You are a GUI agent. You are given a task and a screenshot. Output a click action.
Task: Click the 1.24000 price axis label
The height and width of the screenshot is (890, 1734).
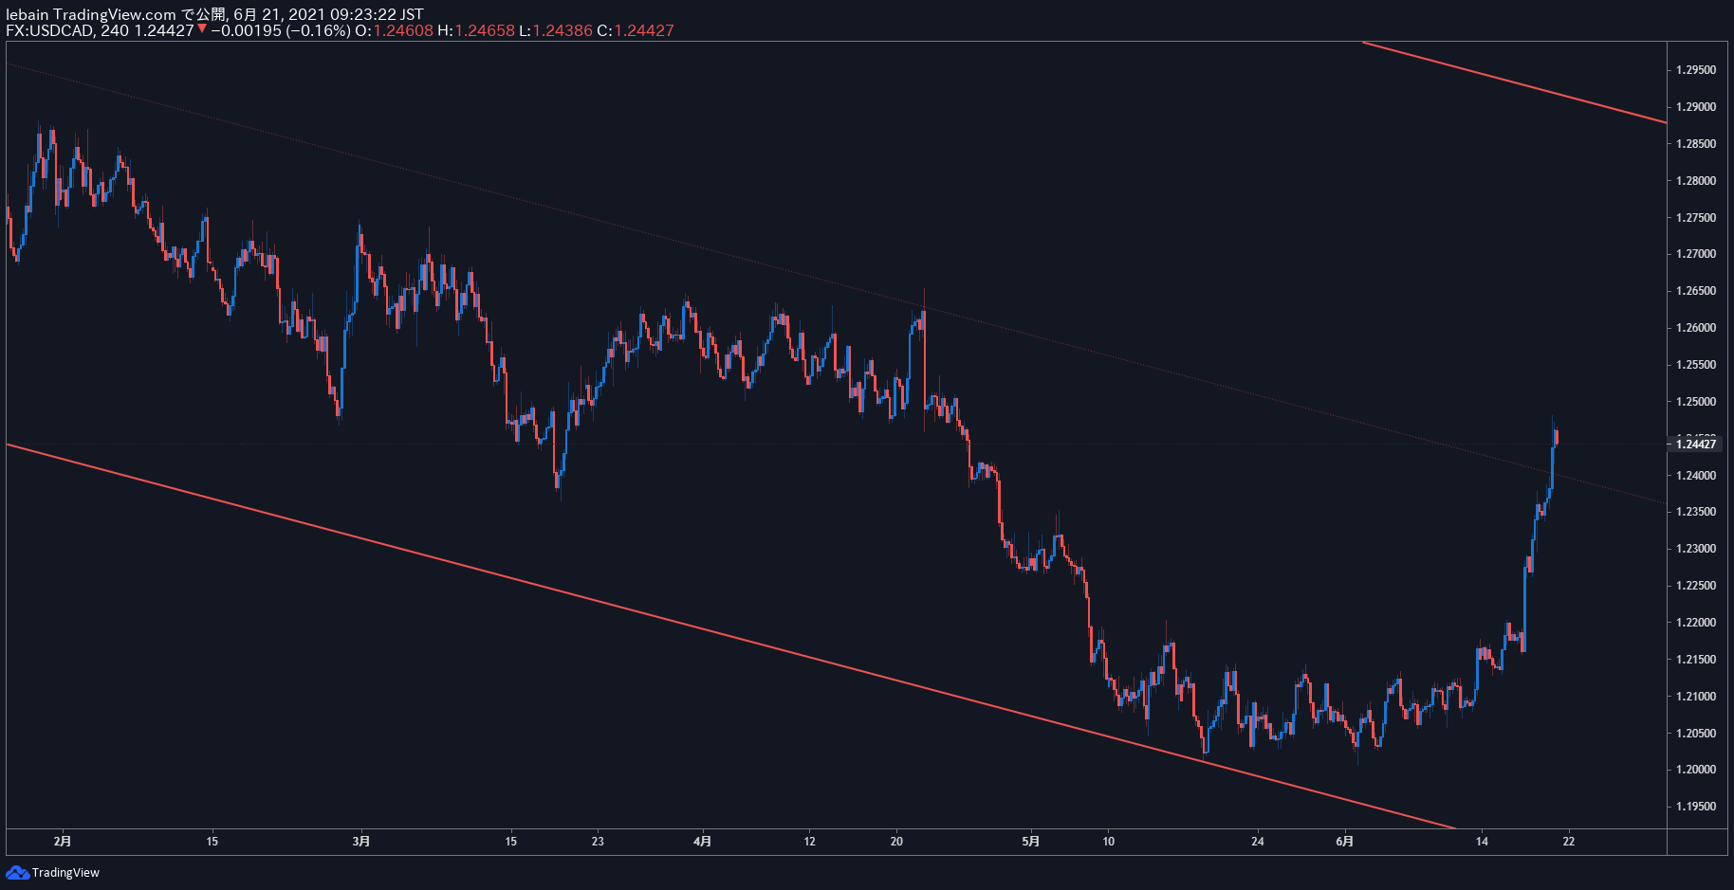point(1696,476)
